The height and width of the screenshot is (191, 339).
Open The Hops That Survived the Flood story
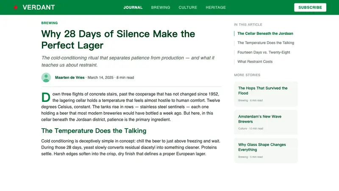pyautogui.click(x=266, y=94)
